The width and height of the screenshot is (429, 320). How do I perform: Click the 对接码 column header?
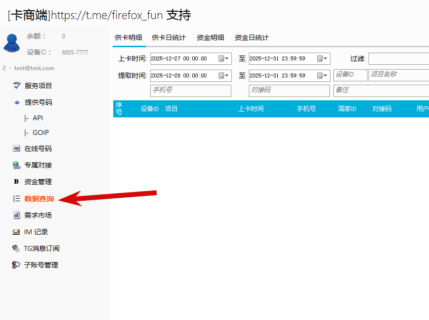click(x=382, y=109)
